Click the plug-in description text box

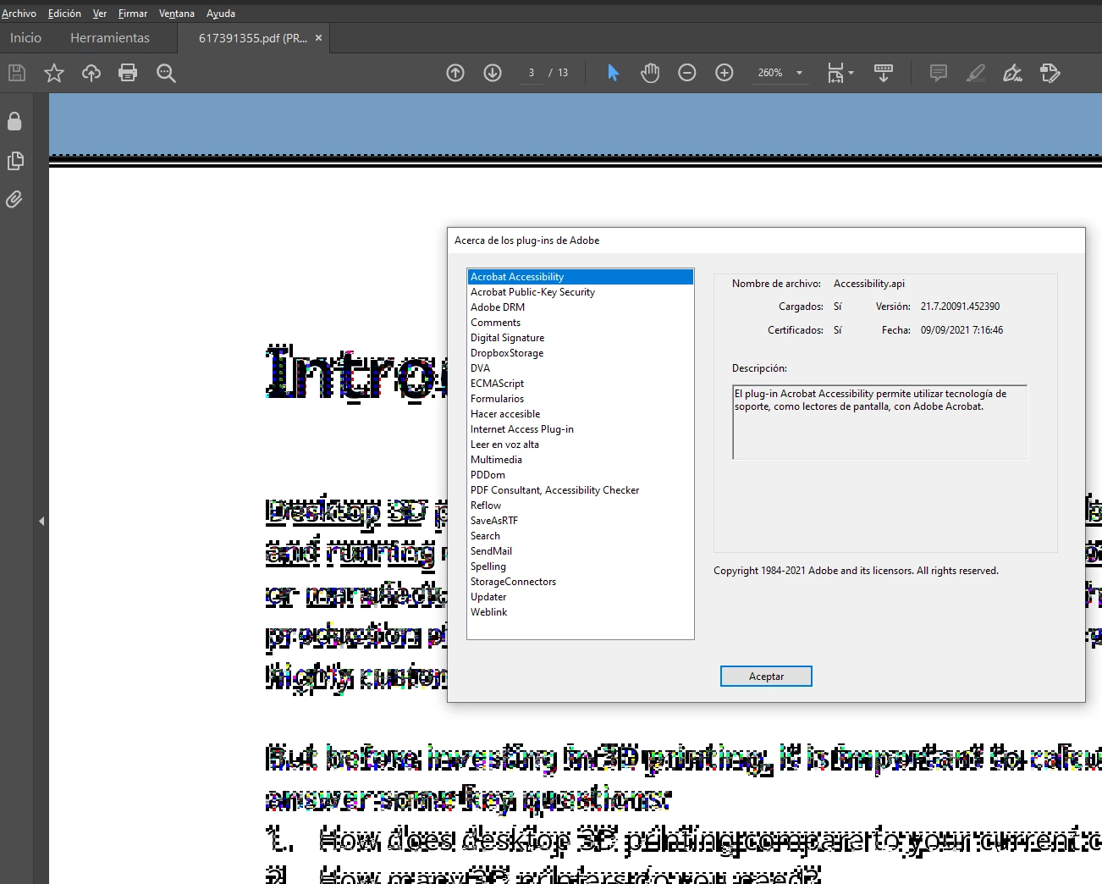(880, 423)
